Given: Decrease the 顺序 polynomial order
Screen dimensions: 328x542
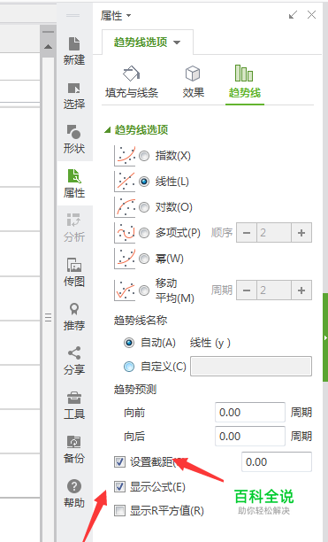Looking at the screenshot, I should 247,233.
